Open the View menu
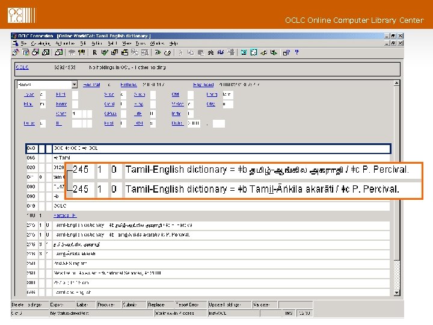The height and width of the screenshot is (325, 433). click(x=127, y=43)
